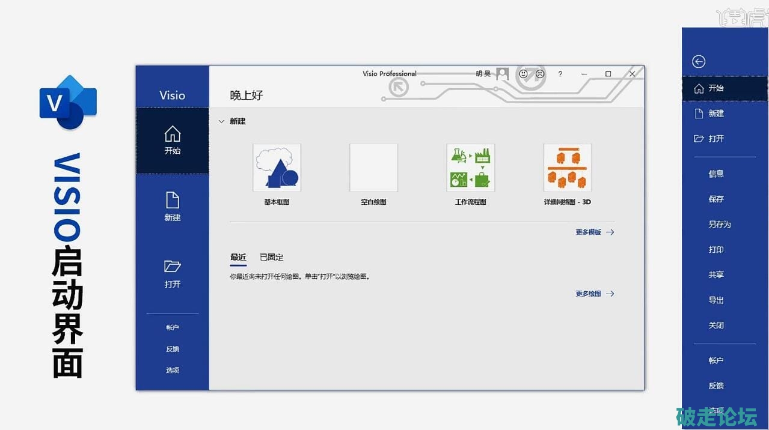
Task: Click the frowning face feedback icon
Action: (540, 74)
